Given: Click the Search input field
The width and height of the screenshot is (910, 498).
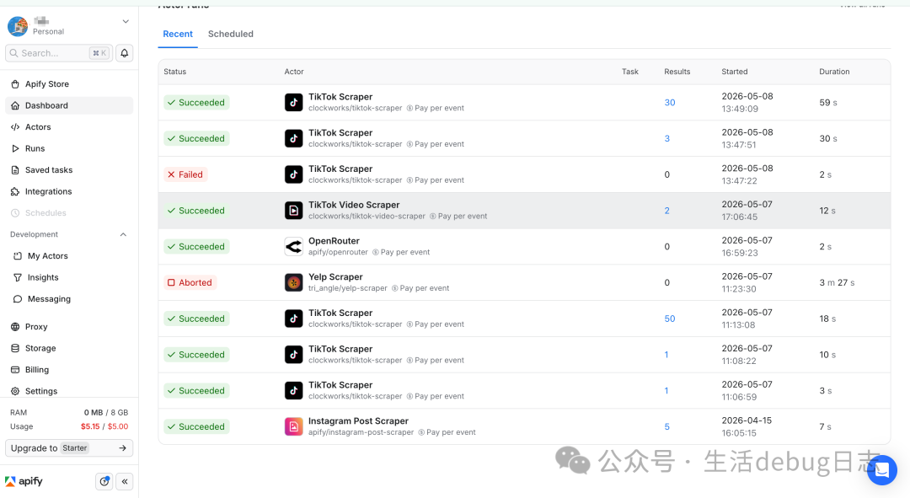Looking at the screenshot, I should 59,53.
